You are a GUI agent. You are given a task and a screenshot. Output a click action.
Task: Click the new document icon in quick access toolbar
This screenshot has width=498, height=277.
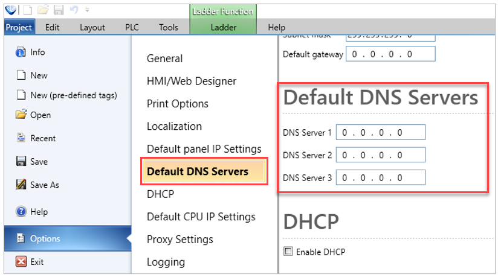28,10
